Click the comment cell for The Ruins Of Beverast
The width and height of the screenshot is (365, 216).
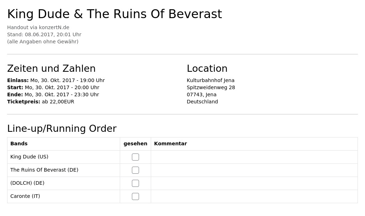click(254, 170)
